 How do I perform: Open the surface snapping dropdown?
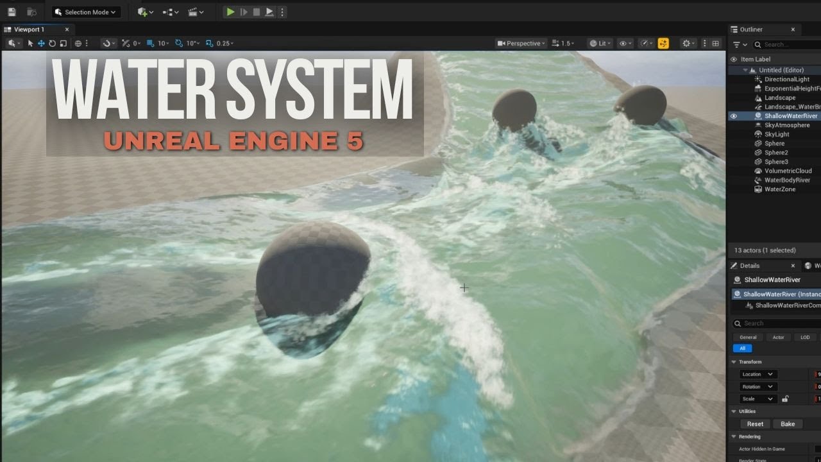point(109,43)
